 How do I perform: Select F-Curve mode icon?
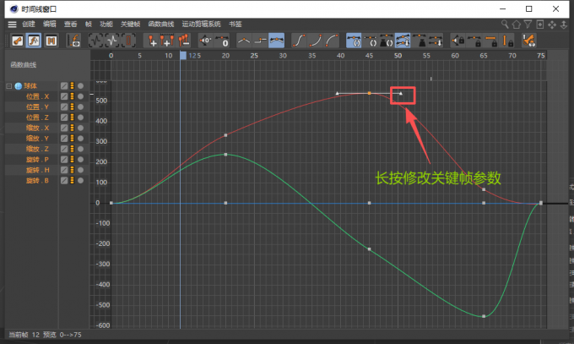[x=34, y=41]
